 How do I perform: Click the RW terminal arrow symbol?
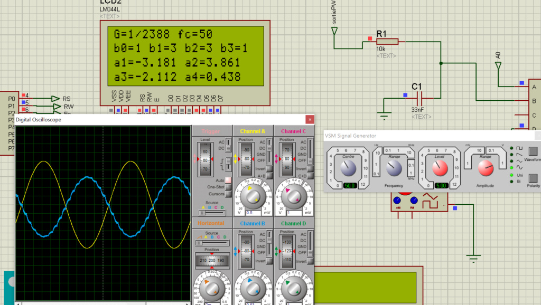pyautogui.click(x=57, y=107)
